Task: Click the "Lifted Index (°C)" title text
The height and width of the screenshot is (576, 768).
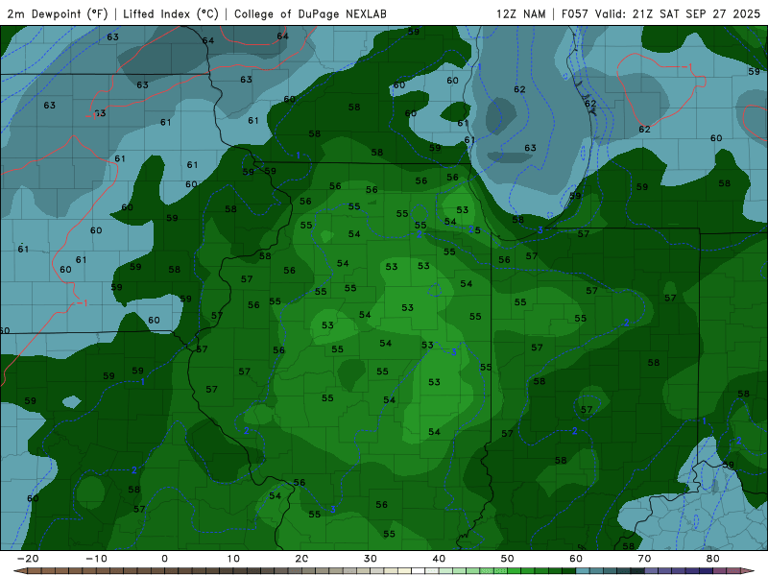Action: (x=171, y=13)
